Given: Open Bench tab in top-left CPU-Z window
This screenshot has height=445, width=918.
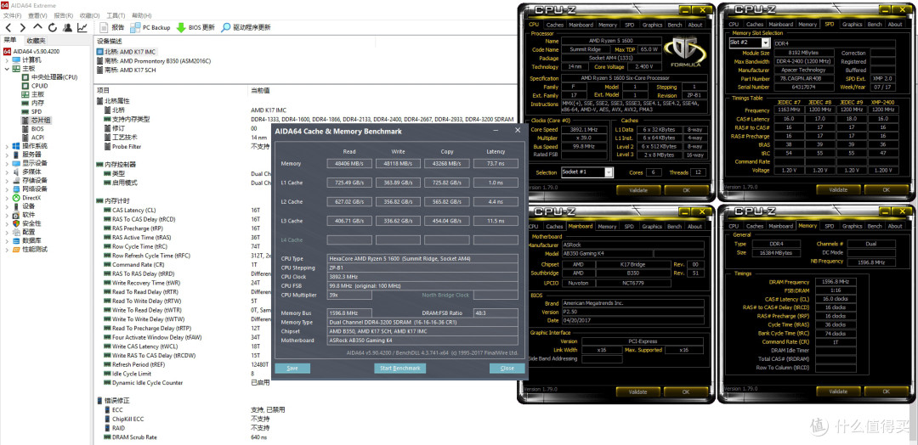Looking at the screenshot, I should point(675,25).
